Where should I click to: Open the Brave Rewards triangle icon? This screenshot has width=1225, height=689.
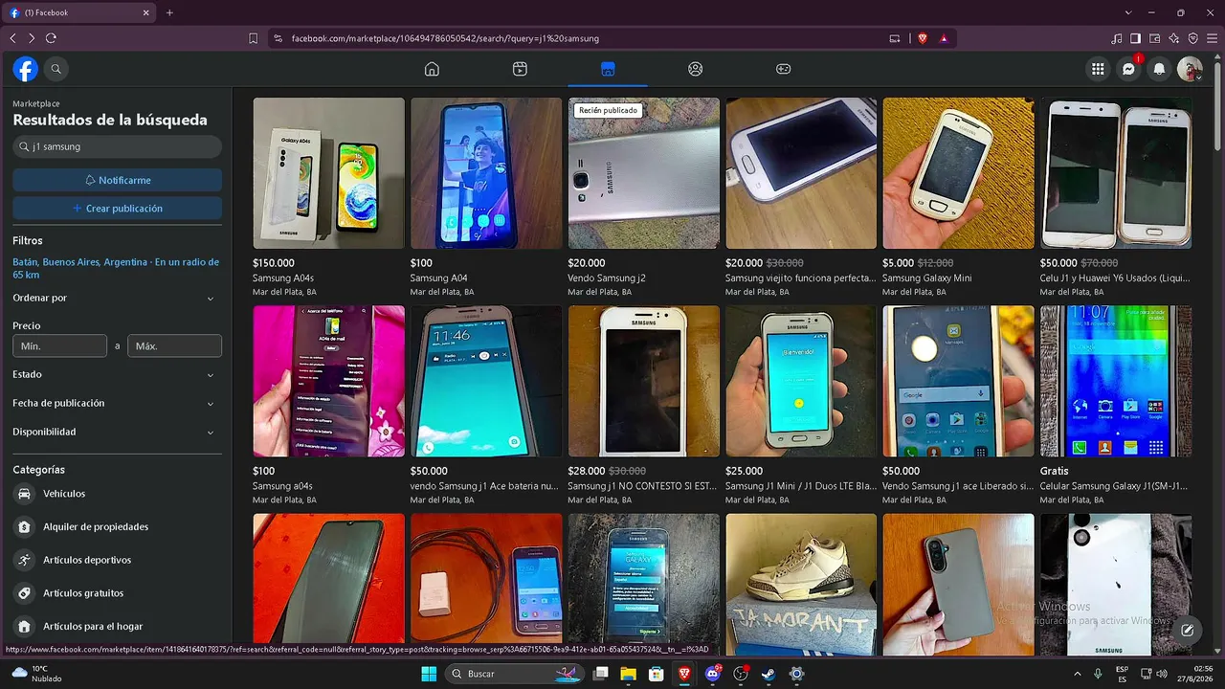point(944,38)
